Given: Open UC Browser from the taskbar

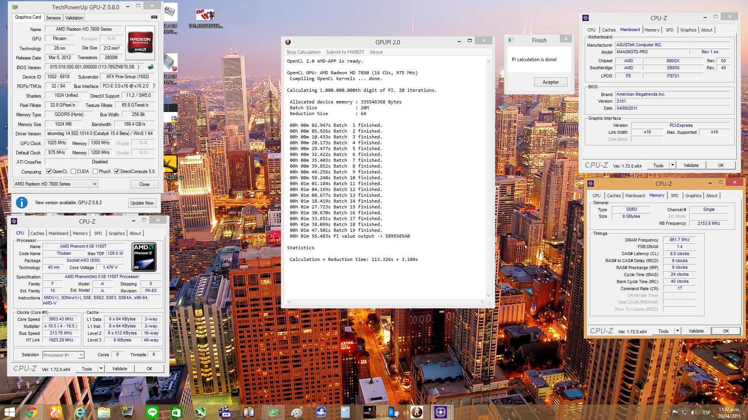Looking at the screenshot, I should point(56,412).
